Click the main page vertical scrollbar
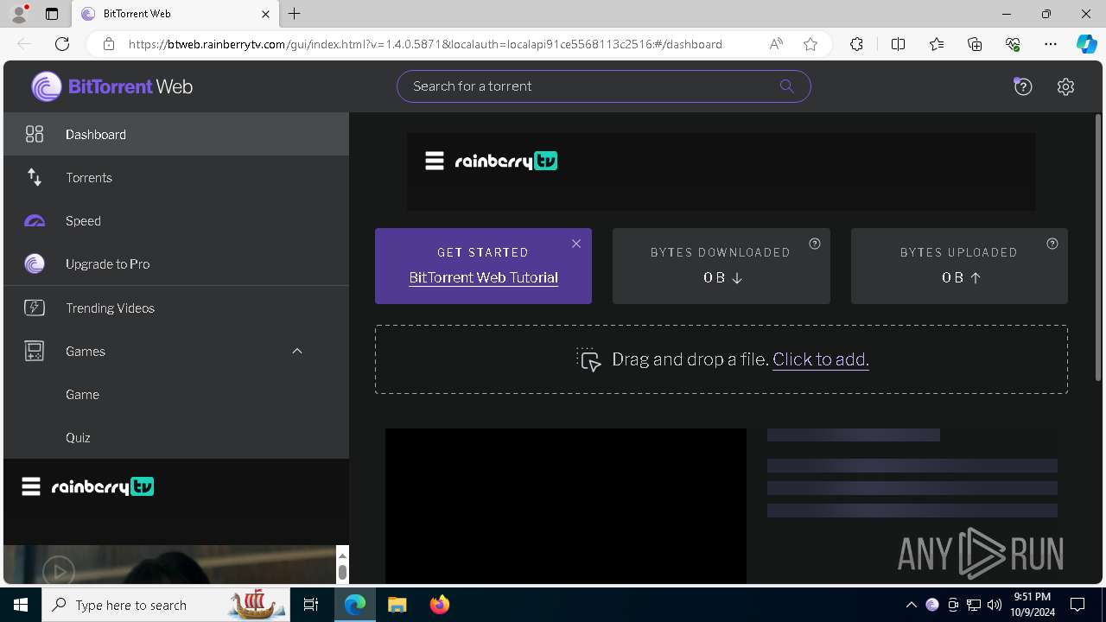Image resolution: width=1106 pixels, height=622 pixels. (x=1098, y=249)
